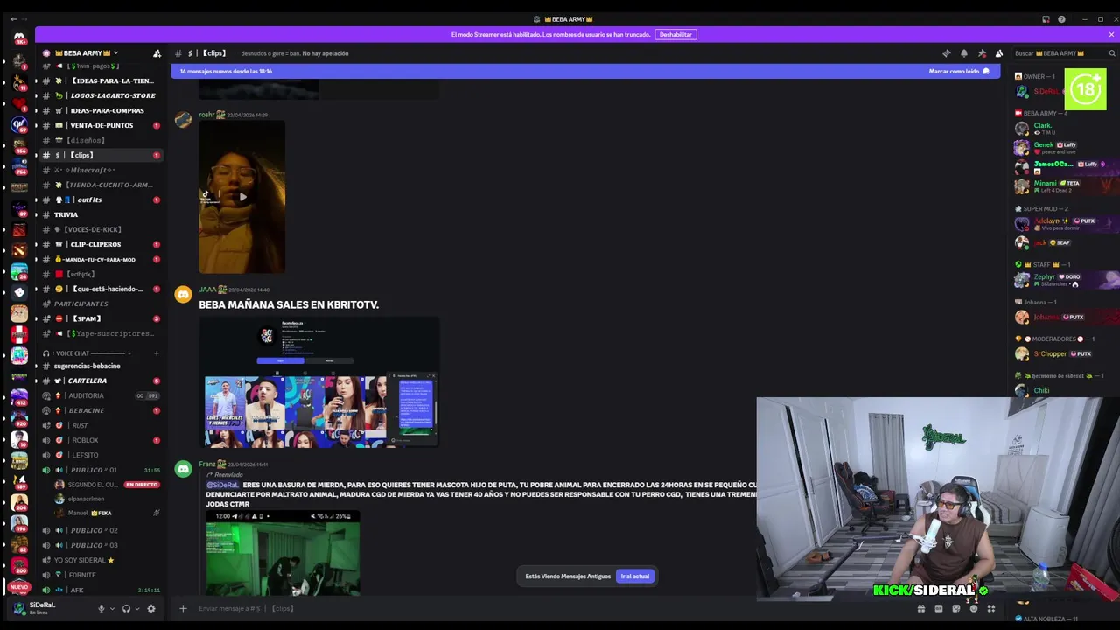Click Marcar como leído button
Image resolution: width=1120 pixels, height=630 pixels.
[x=959, y=72]
